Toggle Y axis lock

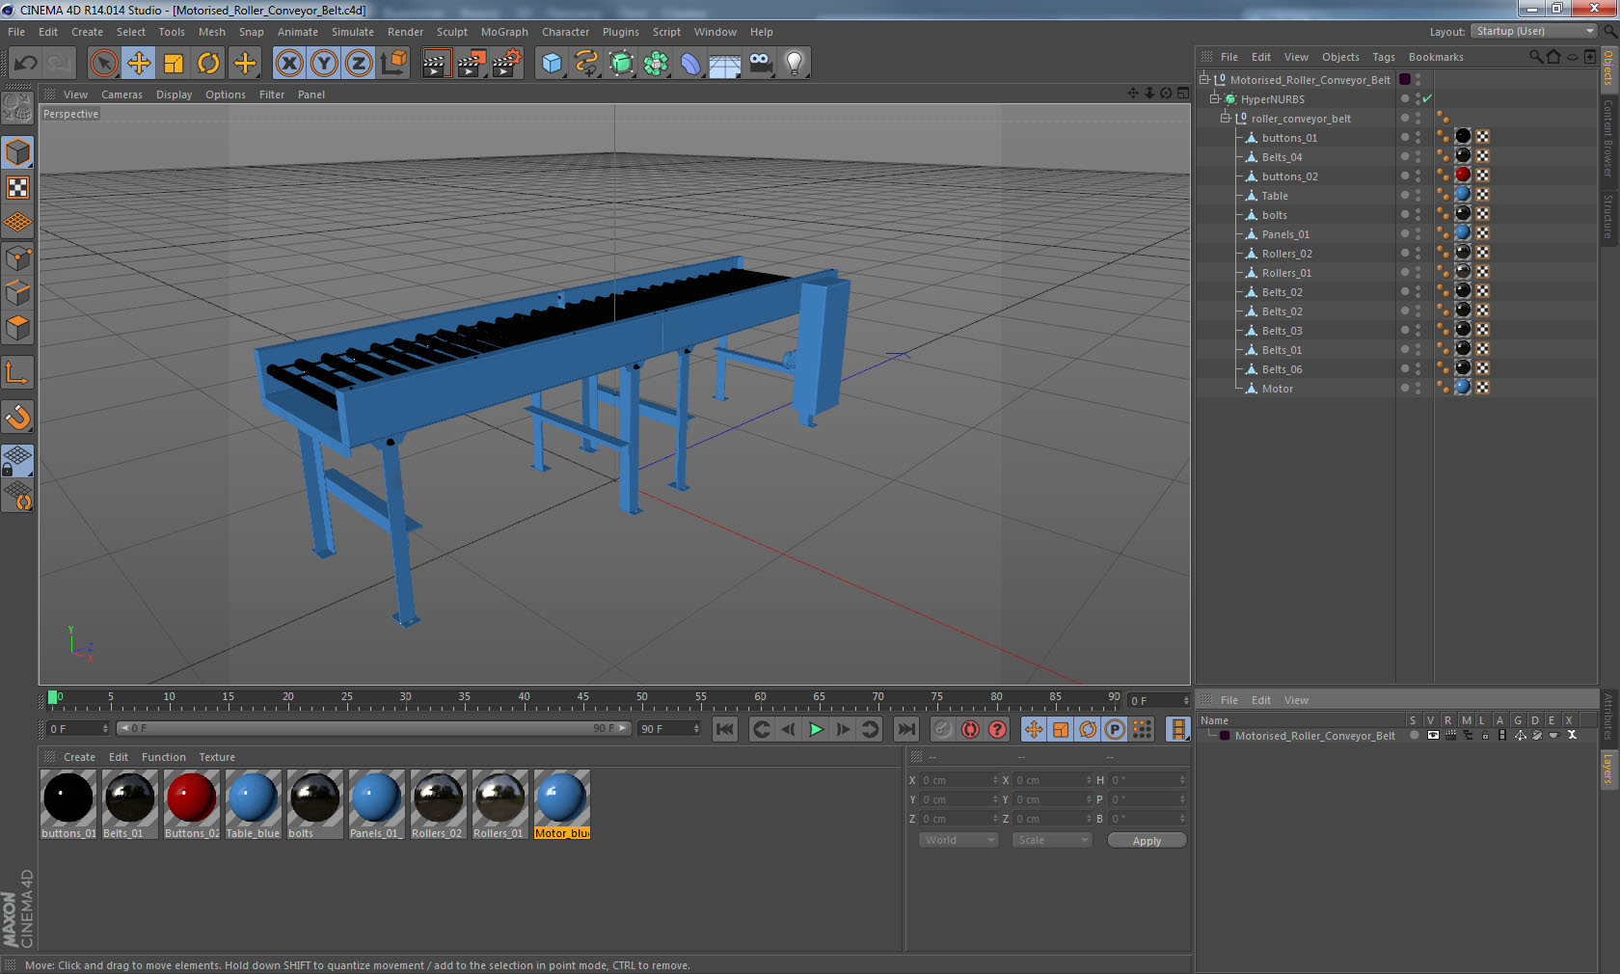coord(324,64)
